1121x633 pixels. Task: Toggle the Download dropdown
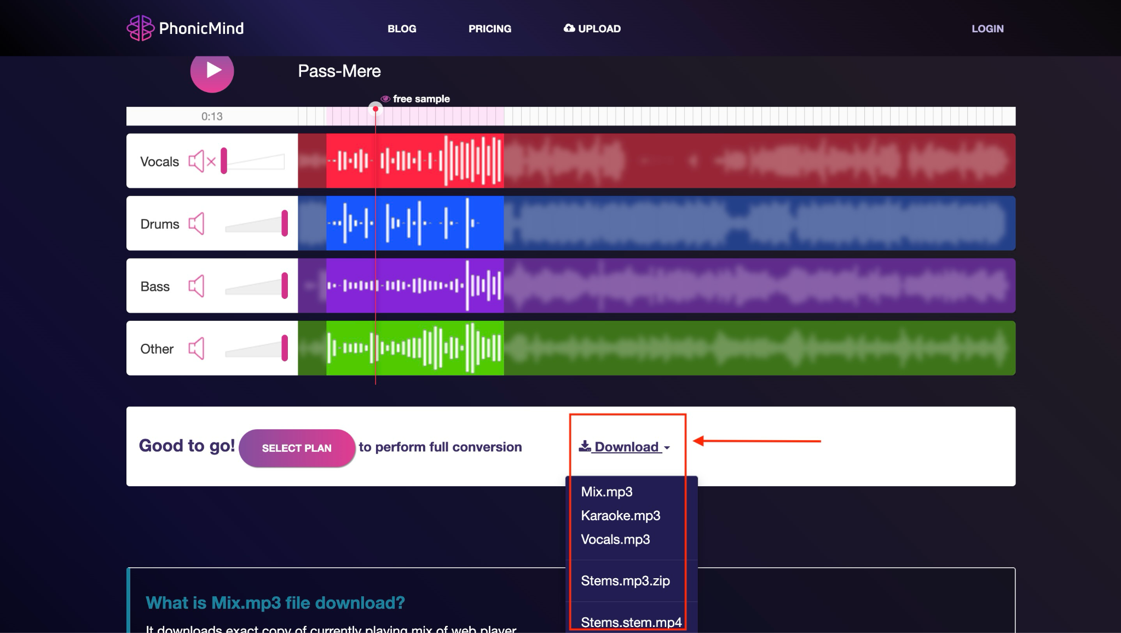(x=625, y=447)
